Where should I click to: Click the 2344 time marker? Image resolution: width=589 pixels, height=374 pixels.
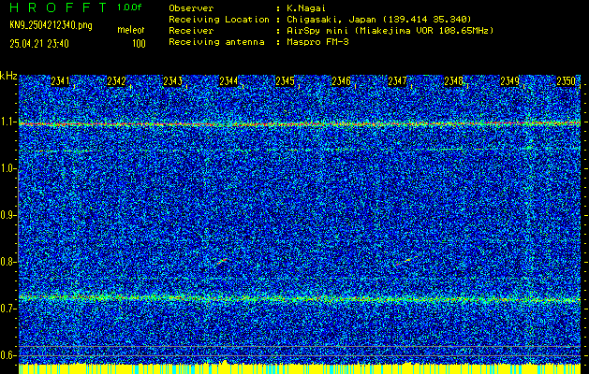[228, 81]
